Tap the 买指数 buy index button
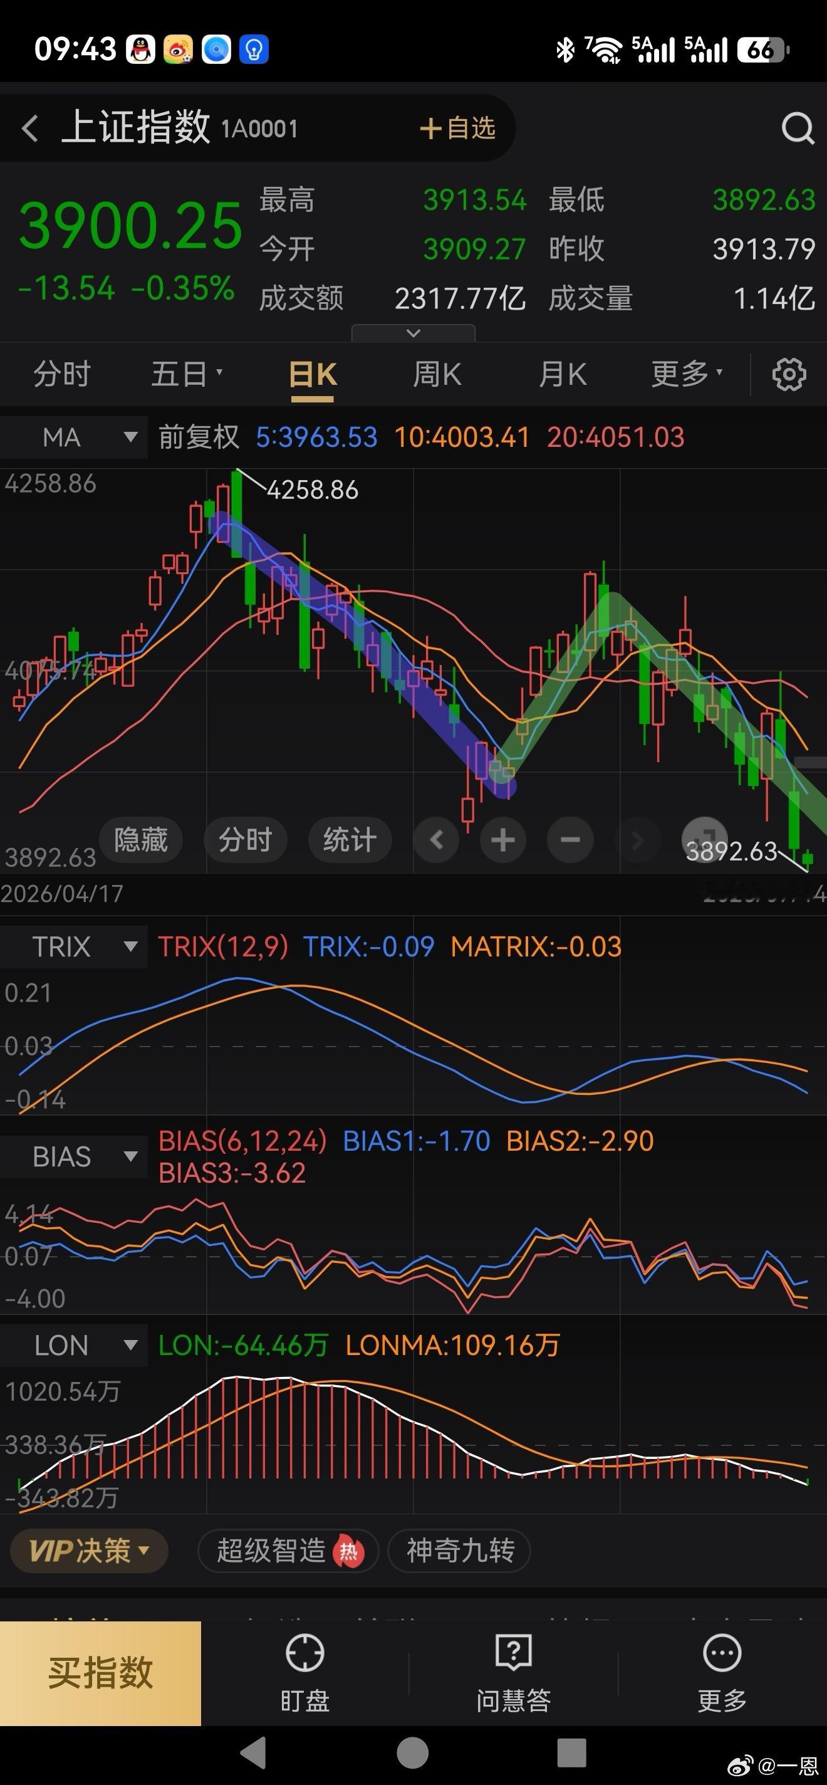Screen dimensions: 827x1785 (x=100, y=1673)
